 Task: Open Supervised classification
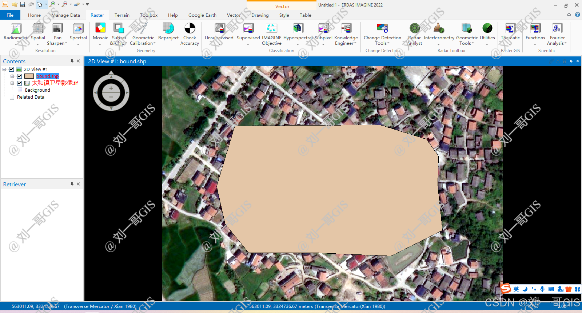pos(248,32)
